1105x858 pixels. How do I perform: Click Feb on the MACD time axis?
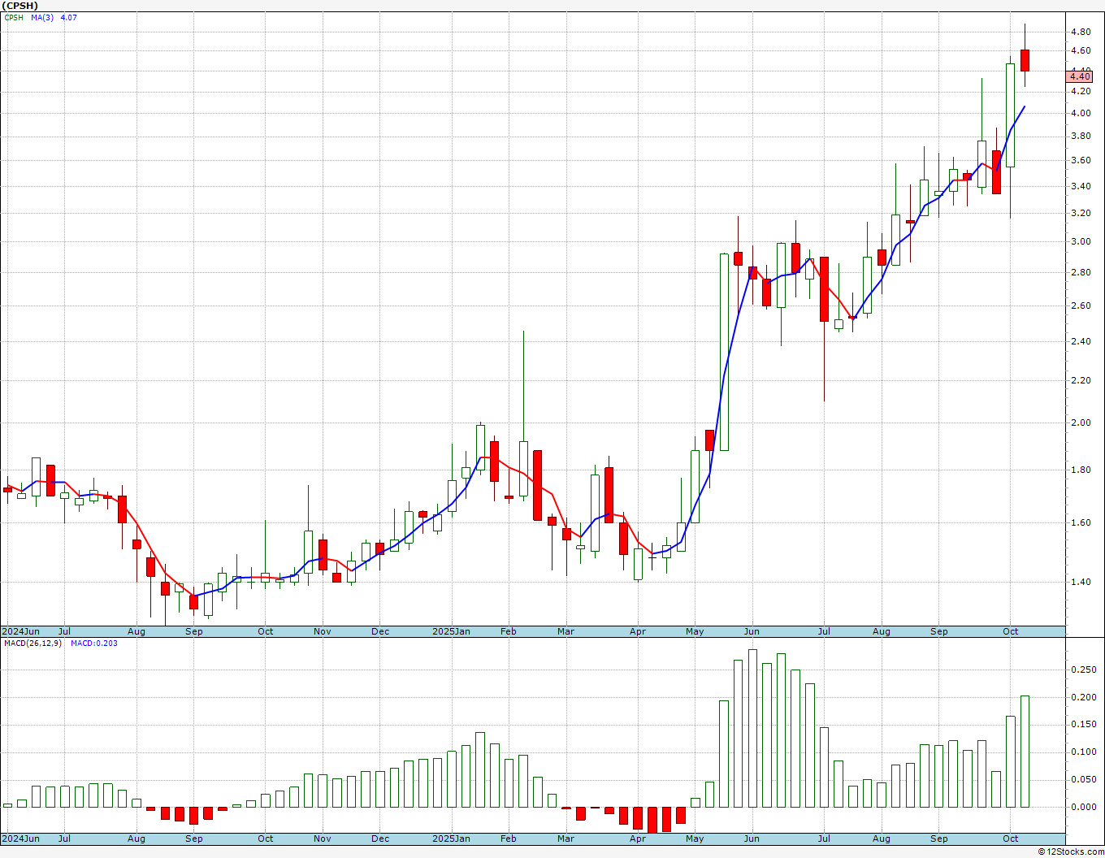509,838
